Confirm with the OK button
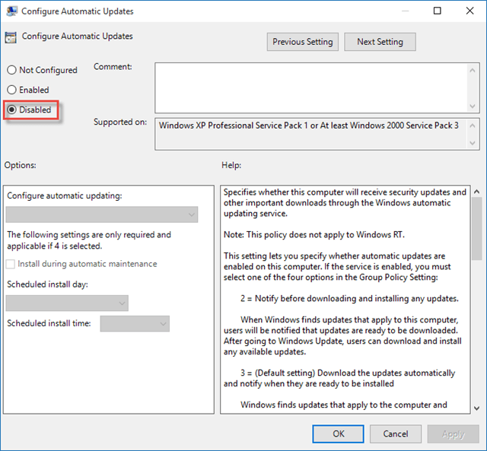 (x=338, y=434)
